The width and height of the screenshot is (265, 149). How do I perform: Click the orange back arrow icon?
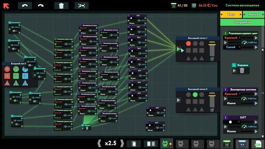pyautogui.click(x=6, y=6)
